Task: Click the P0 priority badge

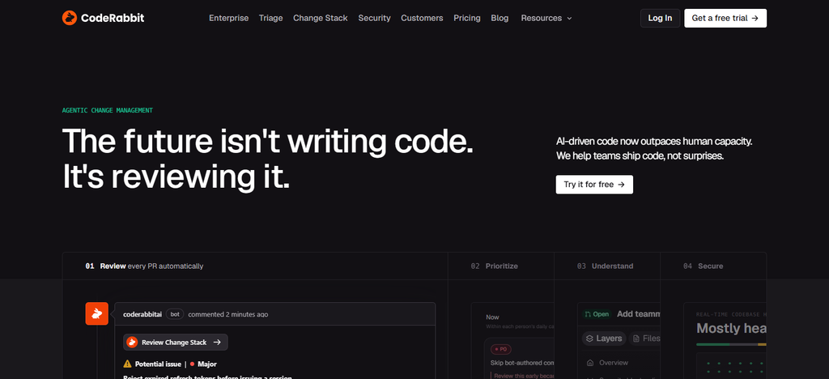Action: pos(500,349)
